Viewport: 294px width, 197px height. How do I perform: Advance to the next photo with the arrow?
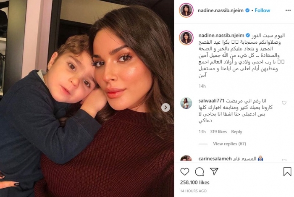click(165, 108)
